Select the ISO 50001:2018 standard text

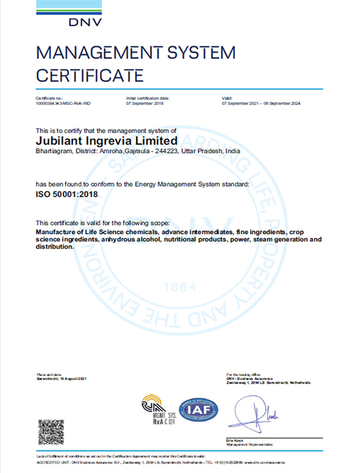(x=67, y=195)
